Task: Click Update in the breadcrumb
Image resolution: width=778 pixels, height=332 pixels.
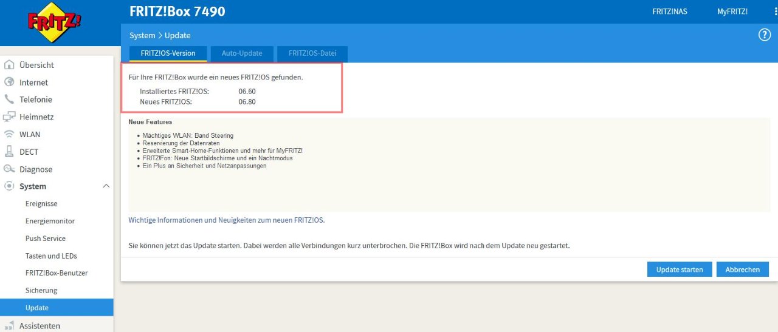Action: click(177, 36)
